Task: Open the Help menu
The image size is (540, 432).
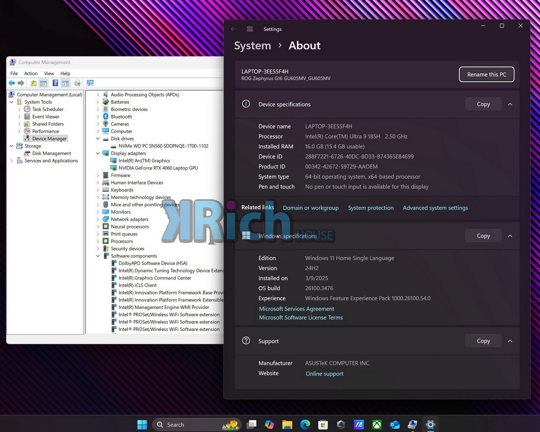Action: click(65, 73)
